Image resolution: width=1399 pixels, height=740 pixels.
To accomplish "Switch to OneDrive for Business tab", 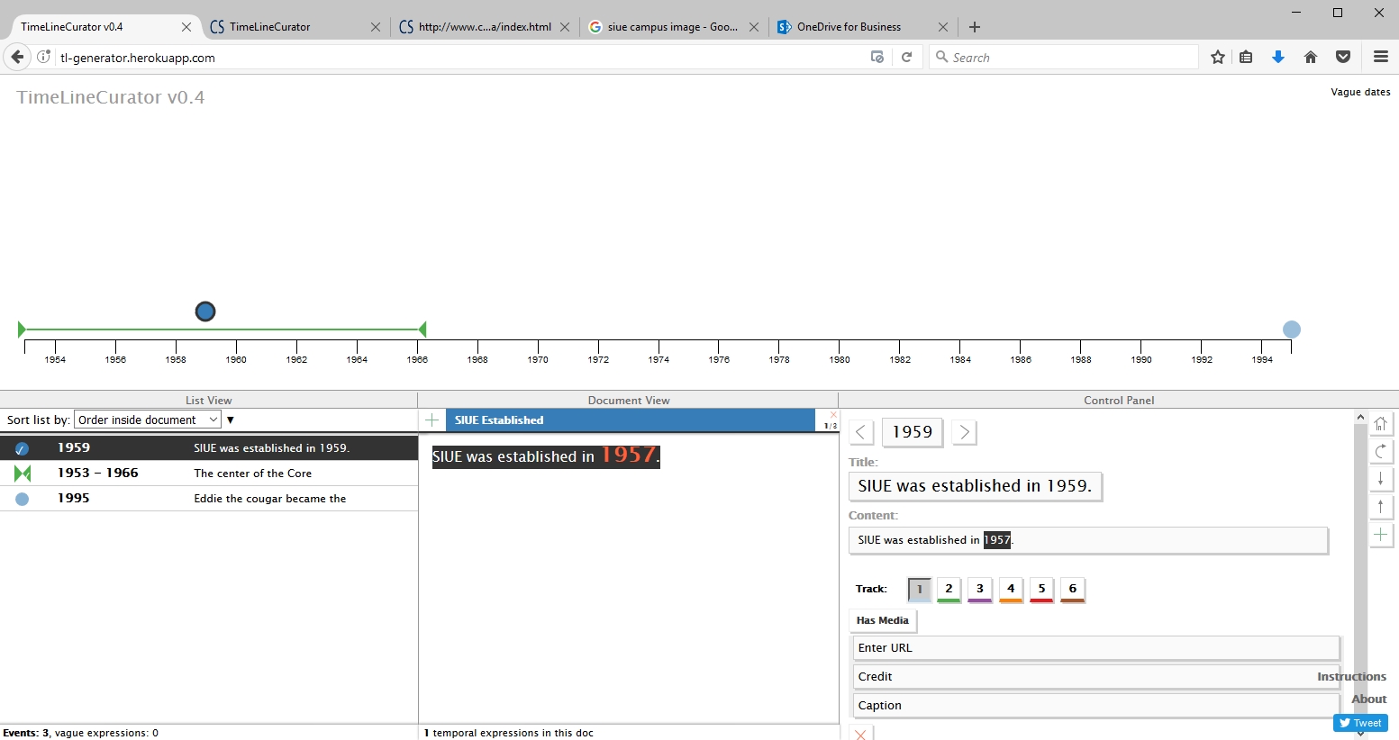I will pyautogui.click(x=849, y=27).
